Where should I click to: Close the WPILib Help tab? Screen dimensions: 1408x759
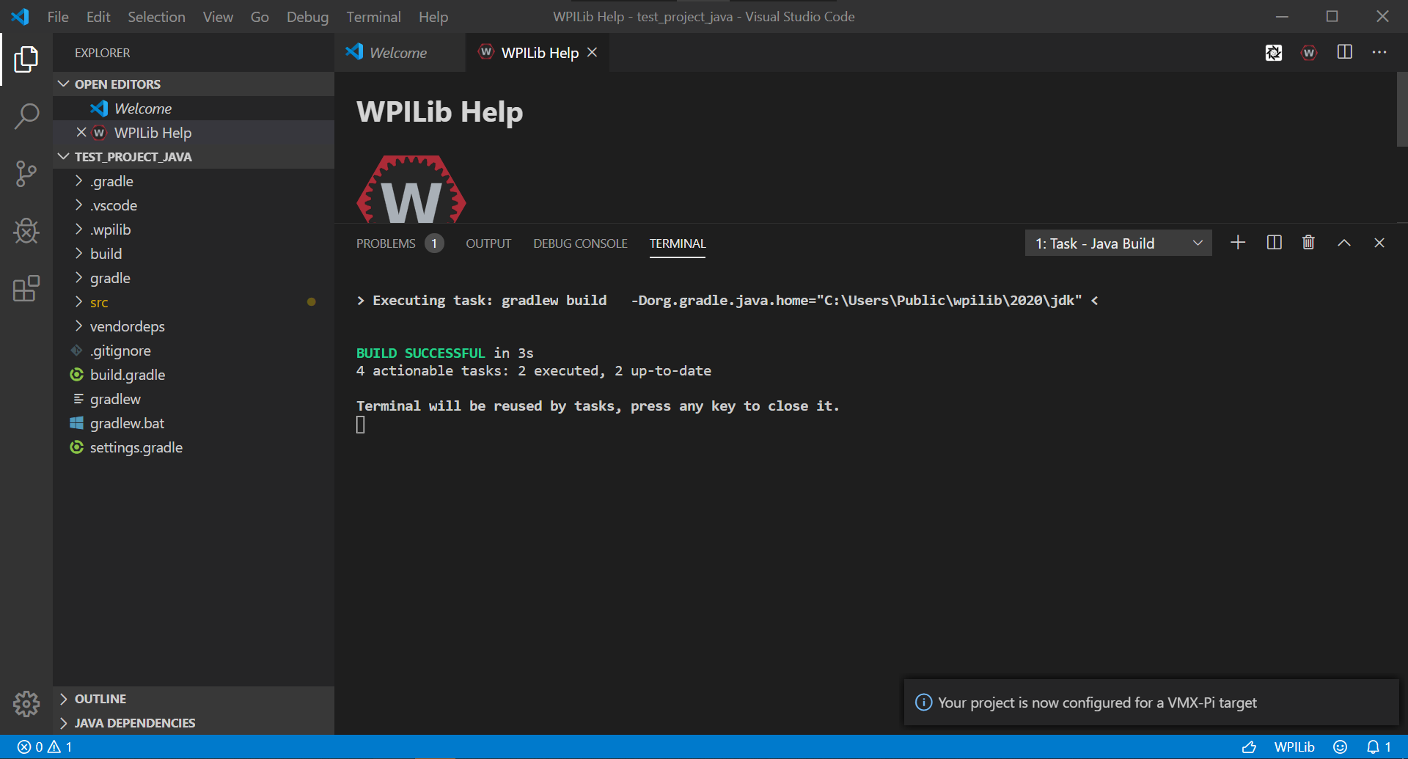[x=593, y=53]
